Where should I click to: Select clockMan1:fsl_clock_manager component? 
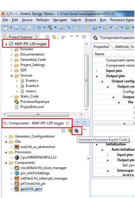point(43,168)
